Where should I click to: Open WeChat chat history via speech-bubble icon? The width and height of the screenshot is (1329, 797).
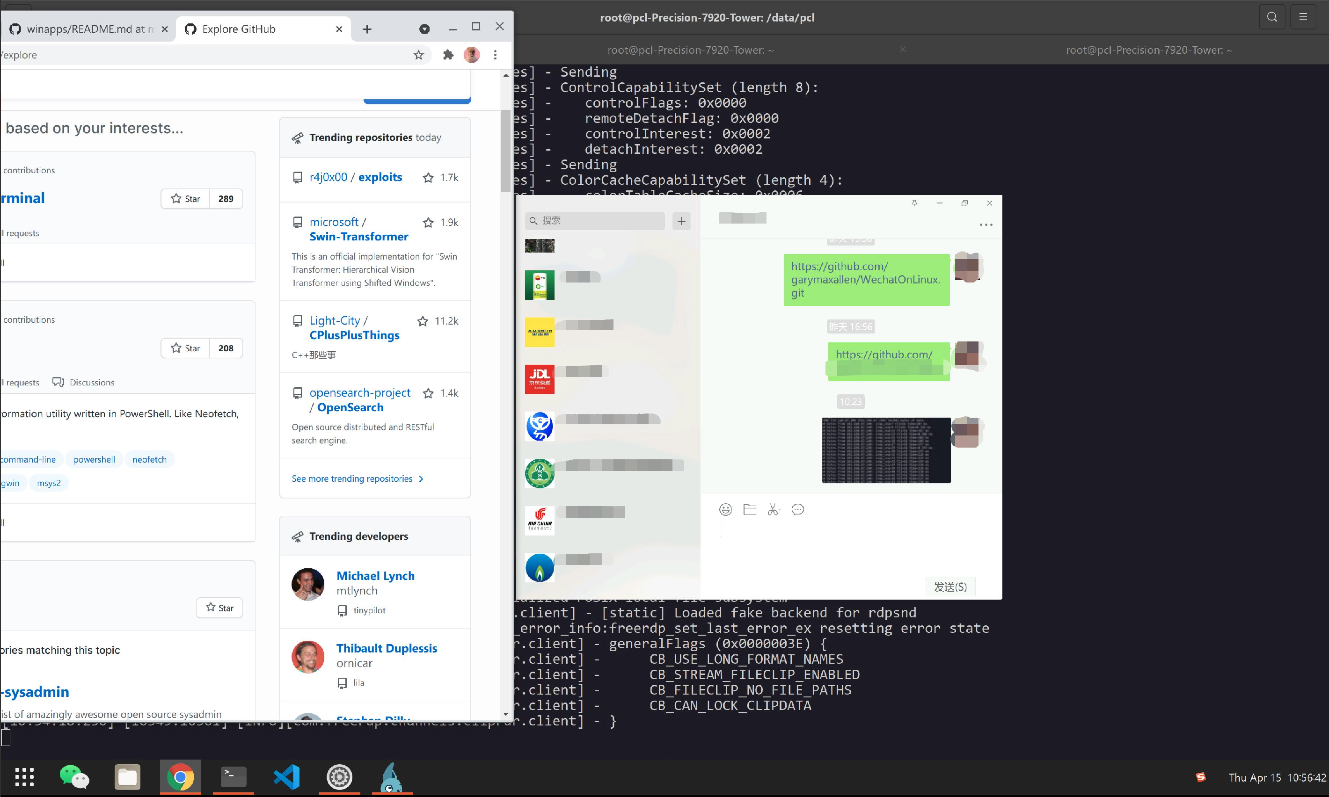pos(798,509)
